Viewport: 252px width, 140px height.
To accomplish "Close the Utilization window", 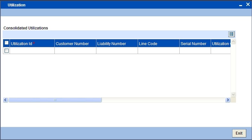I will (248, 4).
